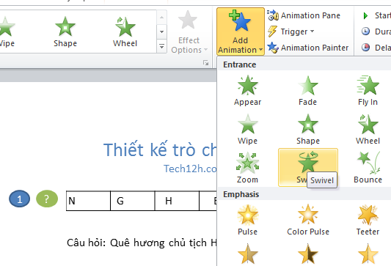Open the Animation group dialog launcher
Viewport: 391px width, 266px height.
[205, 63]
